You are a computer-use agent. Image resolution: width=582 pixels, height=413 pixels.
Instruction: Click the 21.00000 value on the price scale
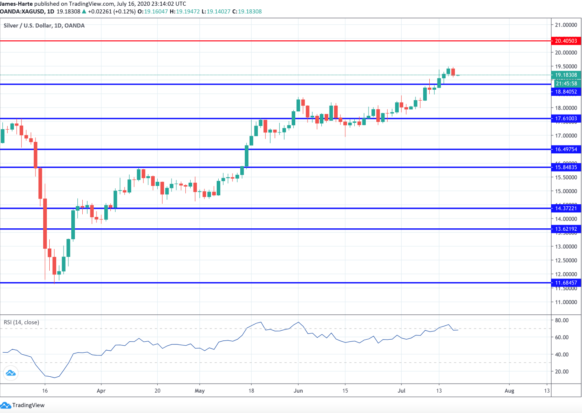566,24
